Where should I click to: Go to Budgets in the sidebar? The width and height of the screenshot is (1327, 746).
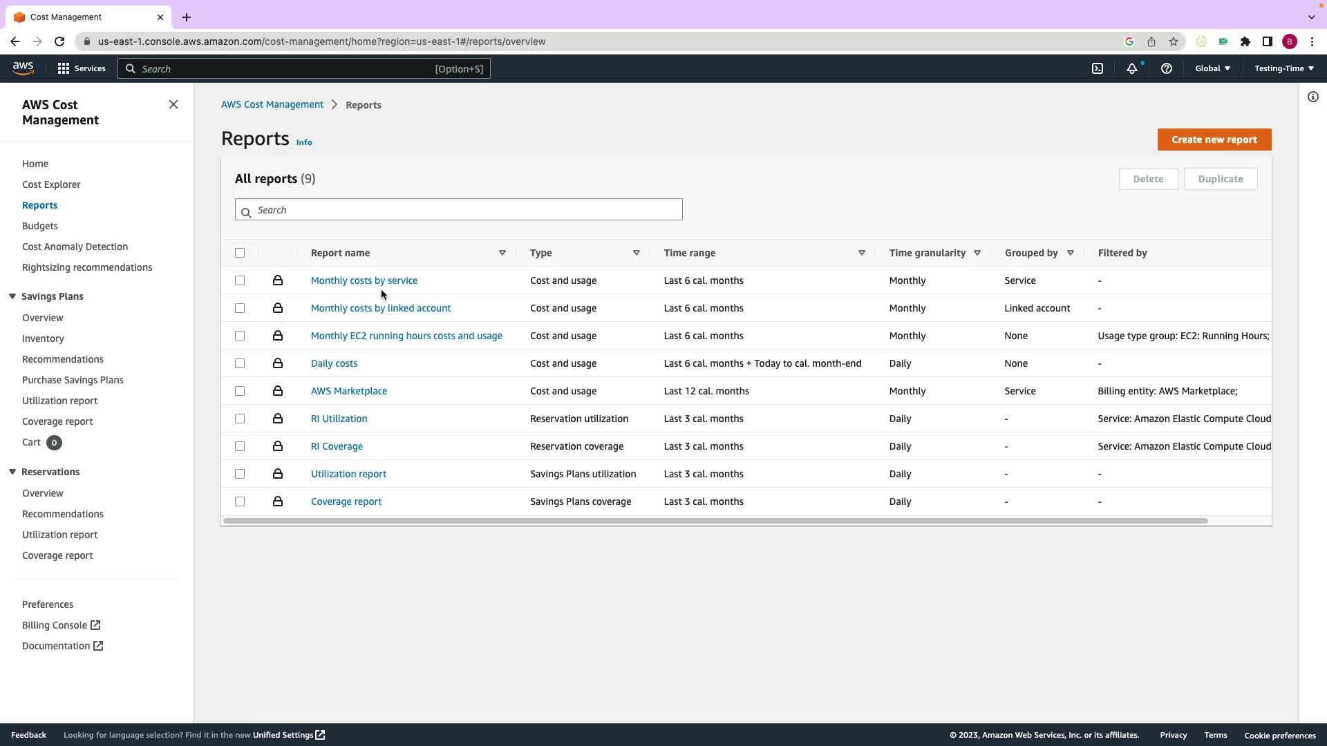(40, 226)
